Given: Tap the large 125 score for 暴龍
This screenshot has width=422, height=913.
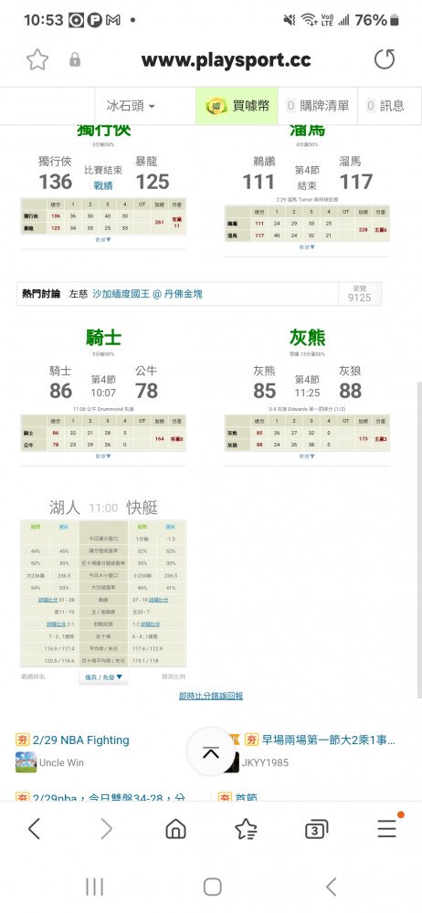Looking at the screenshot, I should (153, 182).
